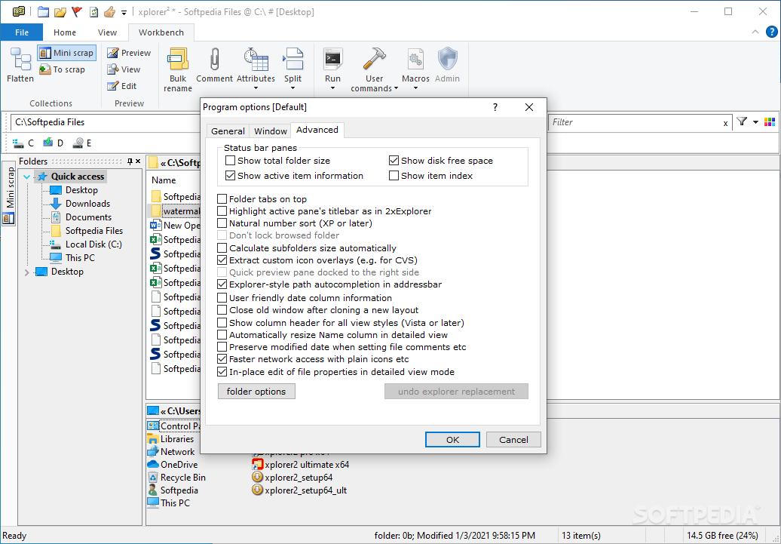Click the thumbs-up icon in the quick access toolbar

[x=109, y=11]
